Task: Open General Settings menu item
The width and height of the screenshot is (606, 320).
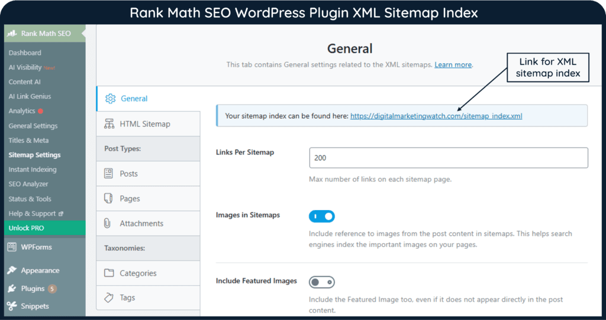Action: click(33, 126)
